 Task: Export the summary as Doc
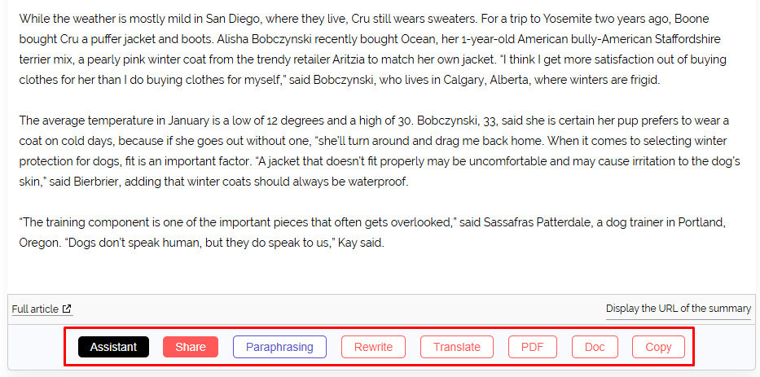(x=595, y=347)
